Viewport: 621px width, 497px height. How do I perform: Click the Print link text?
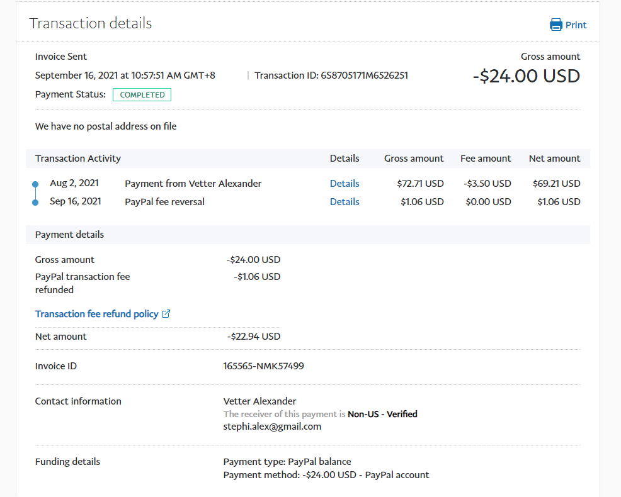[x=576, y=25]
